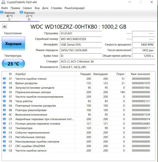
Task: Click the Хорошо health status button
Action: [13, 44]
